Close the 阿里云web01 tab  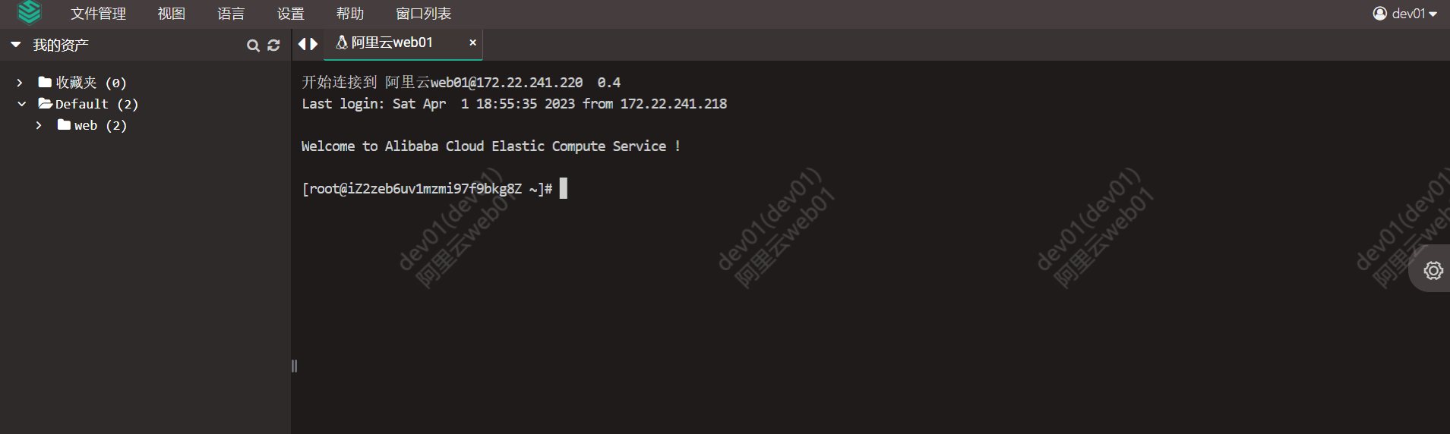472,42
